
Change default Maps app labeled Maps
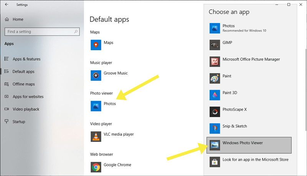point(109,43)
